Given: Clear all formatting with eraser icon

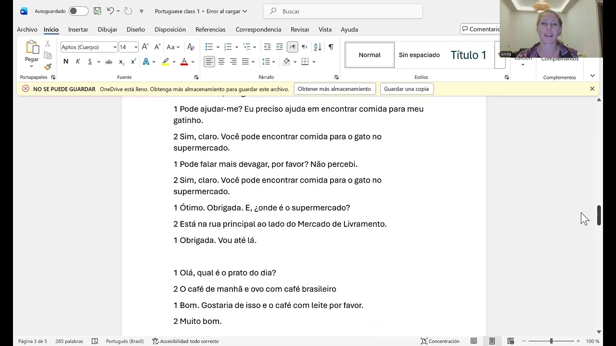Looking at the screenshot, I should pos(191,47).
